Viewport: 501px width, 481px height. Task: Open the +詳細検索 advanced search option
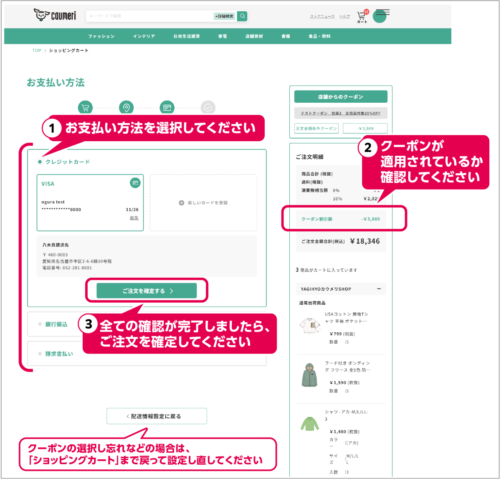pyautogui.click(x=224, y=16)
